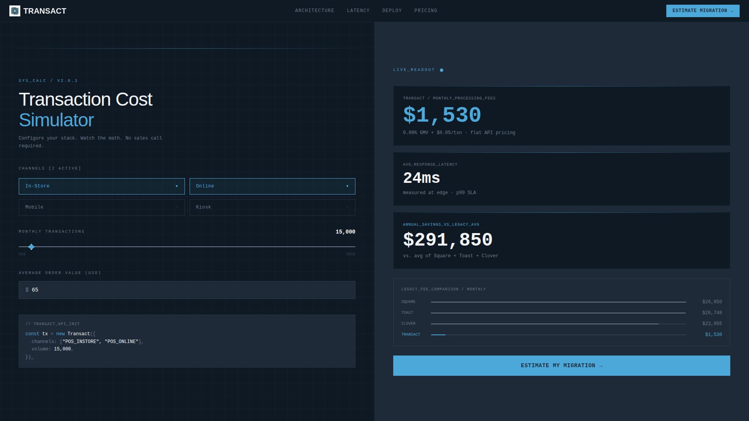Click the active dot on the In-Store channel
Viewport: 749px width, 421px height.
pos(176,186)
